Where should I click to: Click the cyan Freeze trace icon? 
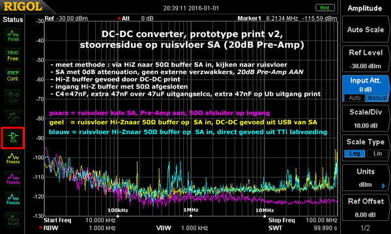coord(13,200)
